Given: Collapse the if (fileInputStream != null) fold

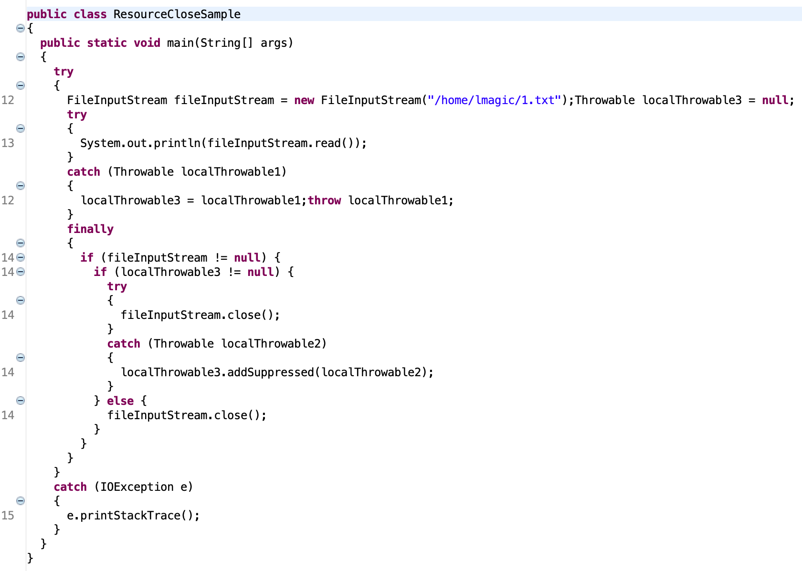Looking at the screenshot, I should coord(20,257).
